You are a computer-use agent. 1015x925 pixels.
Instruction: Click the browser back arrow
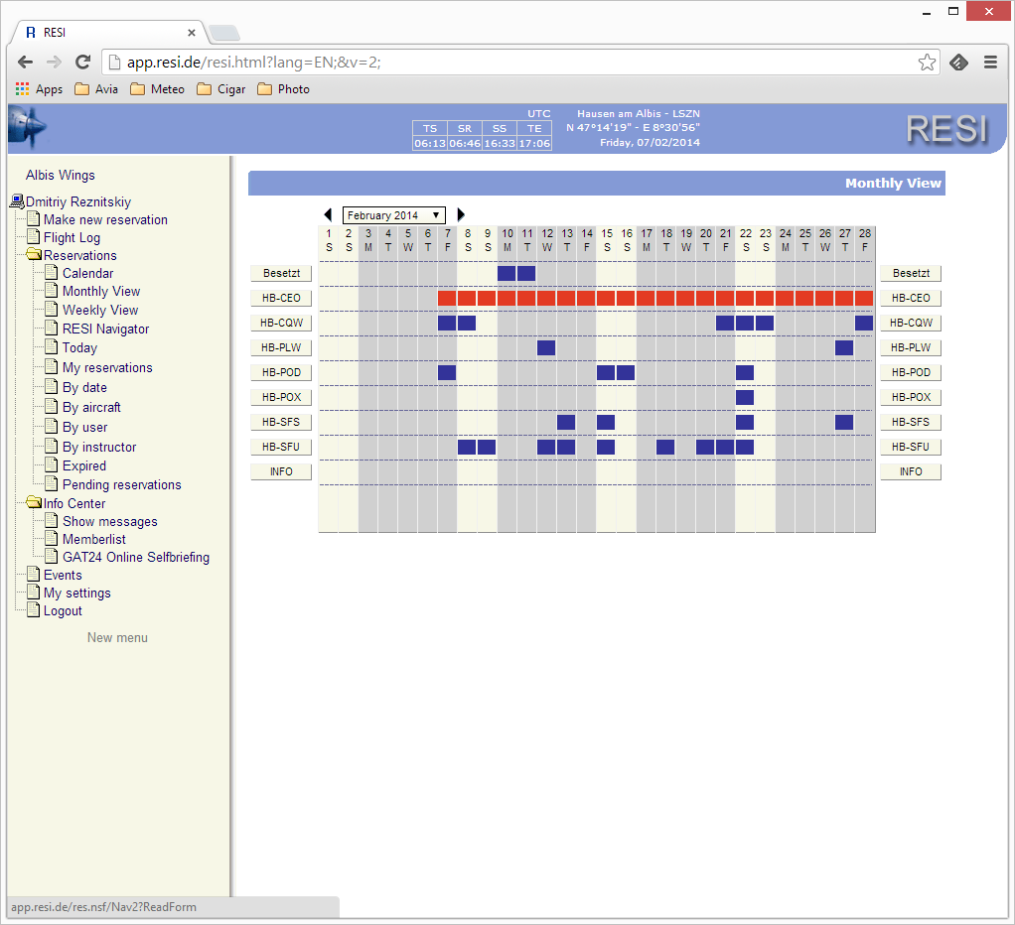(25, 63)
